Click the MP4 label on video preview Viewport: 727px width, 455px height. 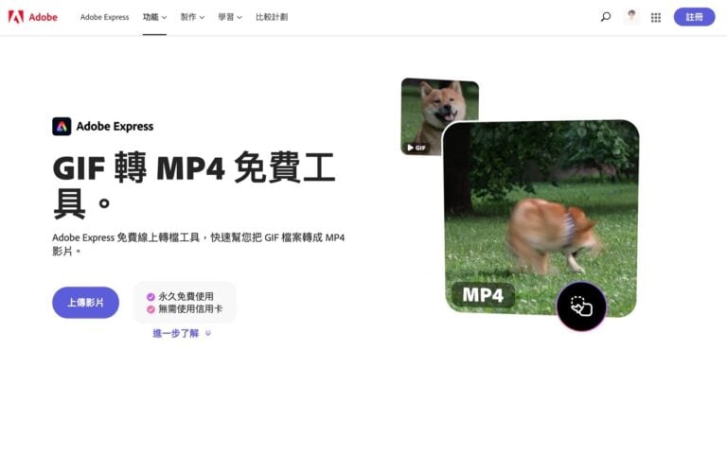[x=483, y=295]
